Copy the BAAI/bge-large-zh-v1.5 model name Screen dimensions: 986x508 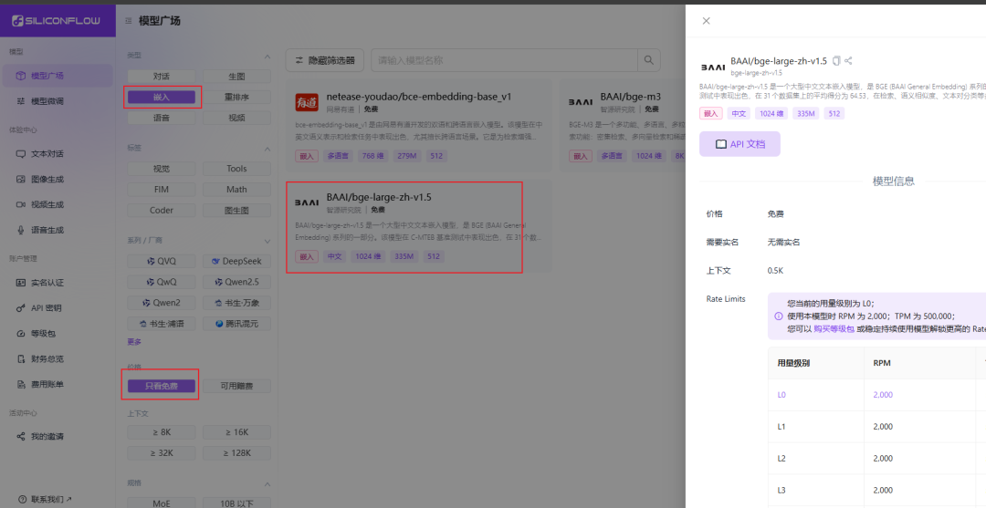(x=836, y=61)
